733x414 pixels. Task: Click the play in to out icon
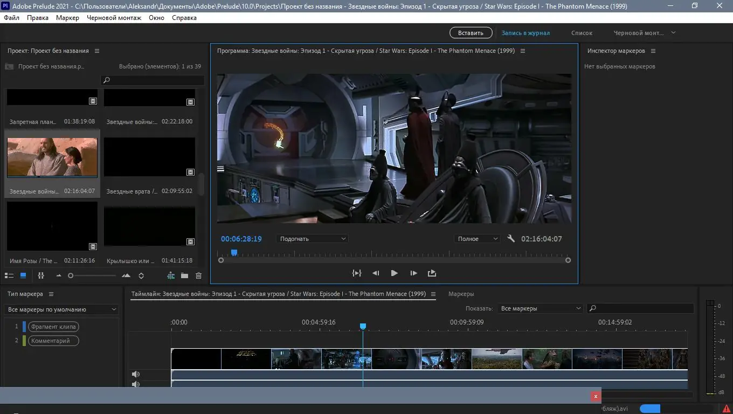(x=357, y=273)
